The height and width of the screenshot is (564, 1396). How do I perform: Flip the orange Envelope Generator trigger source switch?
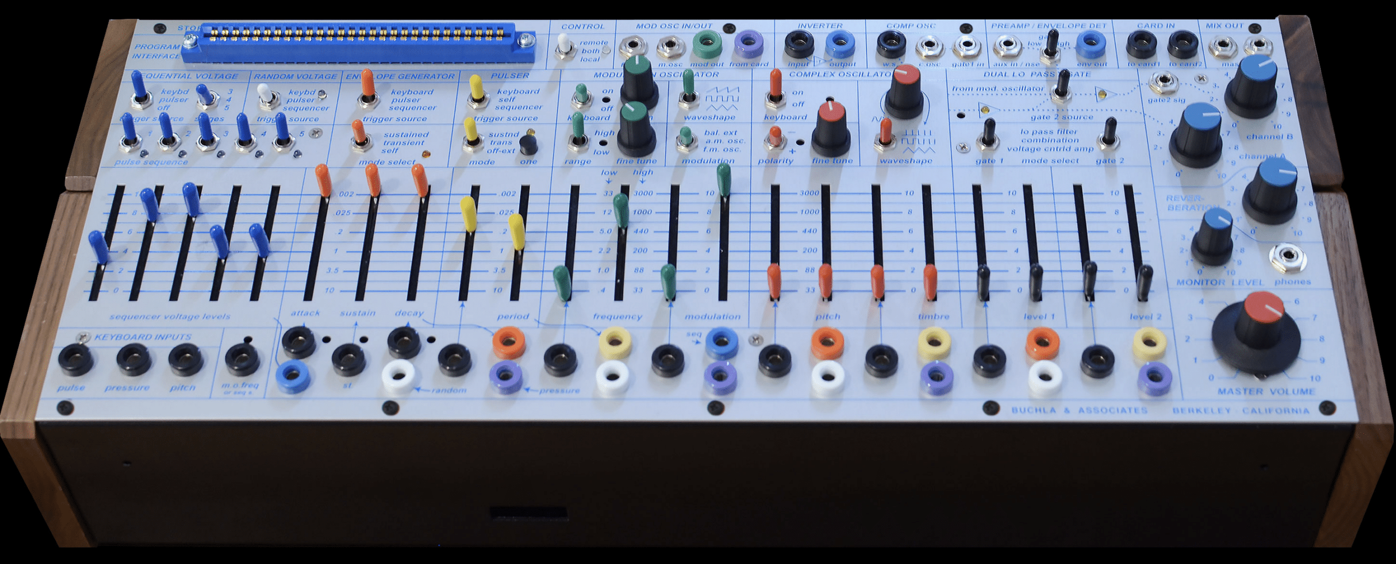click(368, 89)
